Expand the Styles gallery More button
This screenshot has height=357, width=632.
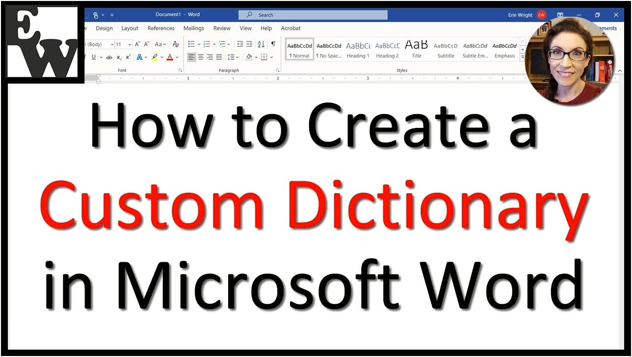[522, 57]
